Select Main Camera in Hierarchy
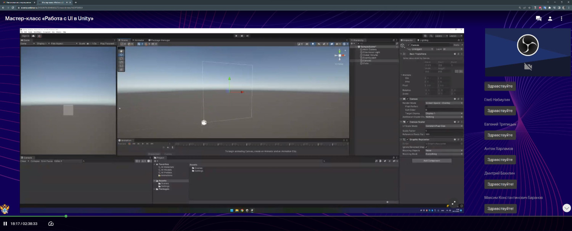The image size is (572, 231). [370, 50]
